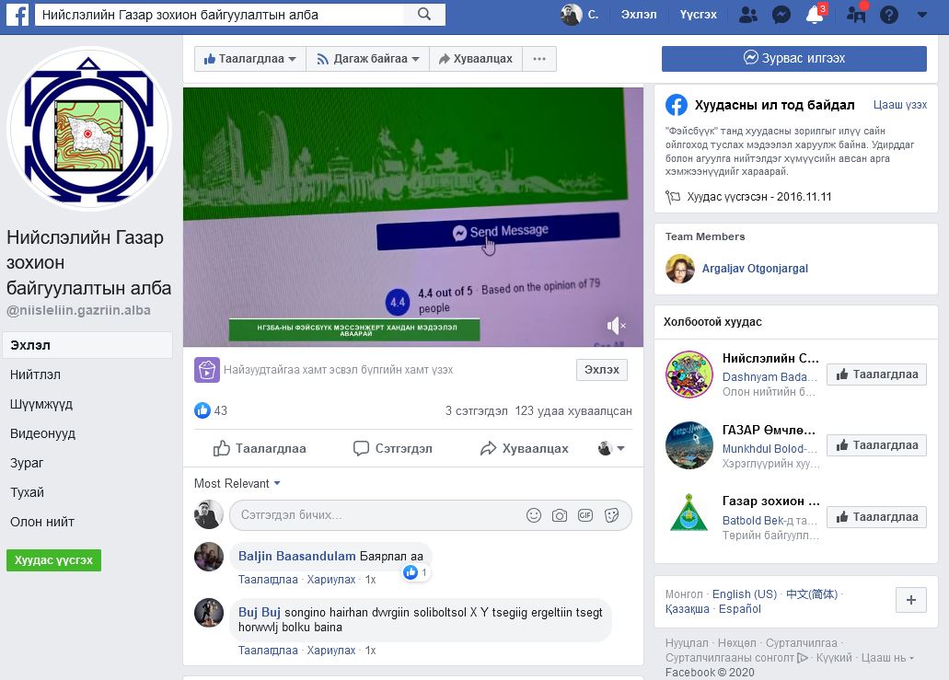949x680 pixels.
Task: Open the three dots more options button
Action: coord(539,59)
